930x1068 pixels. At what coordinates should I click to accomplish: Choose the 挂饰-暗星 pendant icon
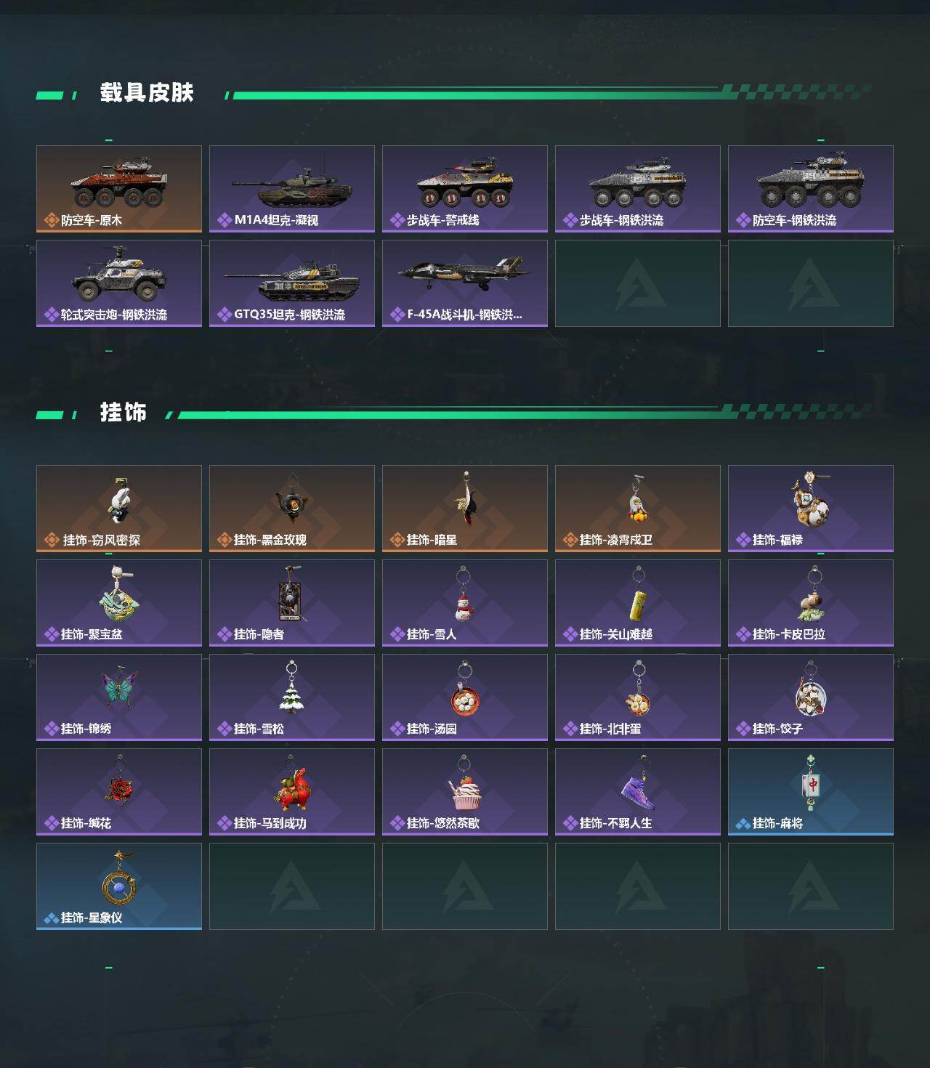pyautogui.click(x=465, y=501)
